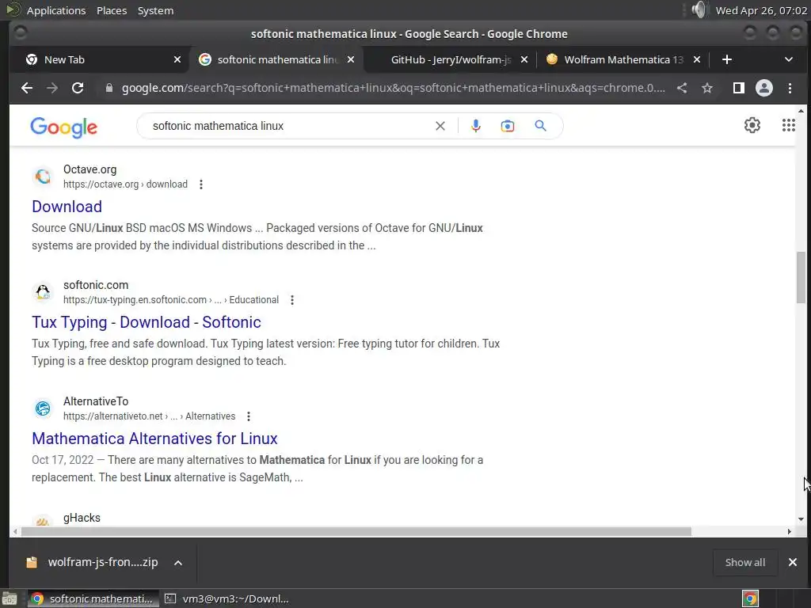Viewport: 811px width, 608px height.
Task: Click the tux-typing.en.softonic.com URL breadcrumb
Action: click(x=171, y=300)
